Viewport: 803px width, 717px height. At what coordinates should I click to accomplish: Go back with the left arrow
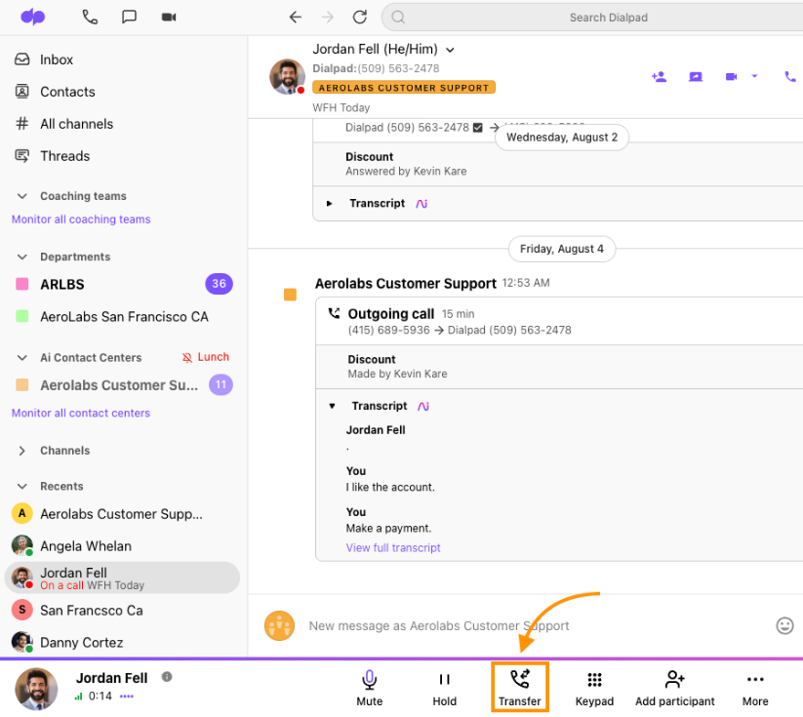point(296,17)
